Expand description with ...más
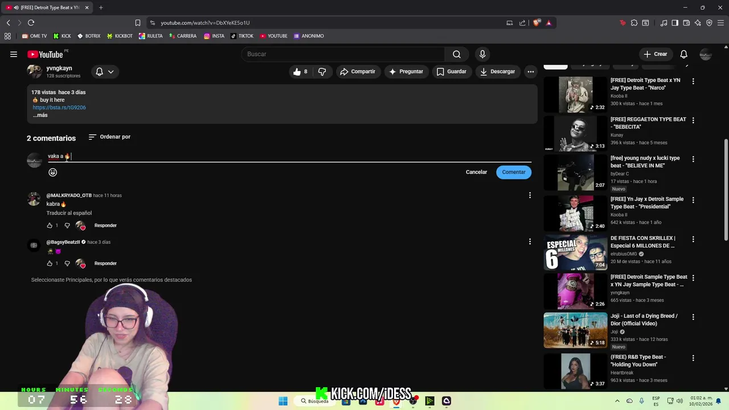This screenshot has height=410, width=729. coord(40,115)
